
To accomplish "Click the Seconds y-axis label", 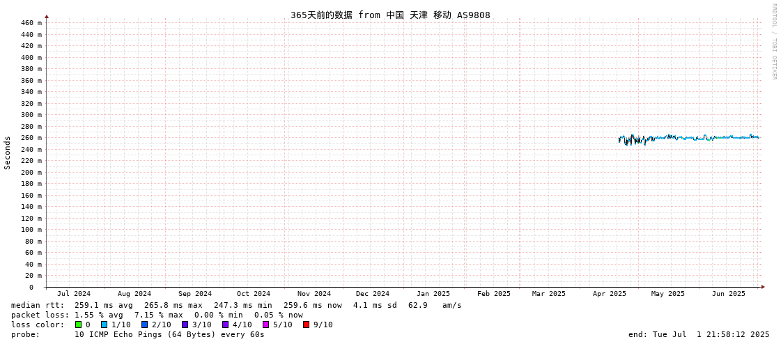I will pyautogui.click(x=8, y=153).
